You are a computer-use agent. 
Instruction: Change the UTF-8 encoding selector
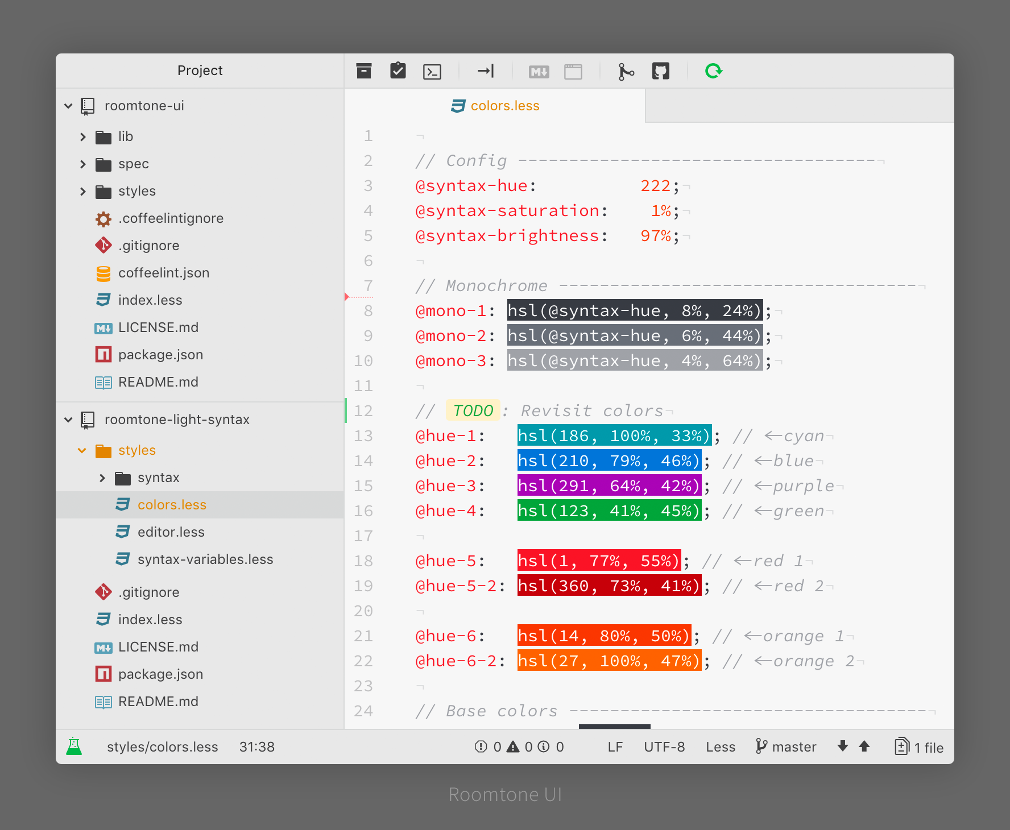point(664,747)
